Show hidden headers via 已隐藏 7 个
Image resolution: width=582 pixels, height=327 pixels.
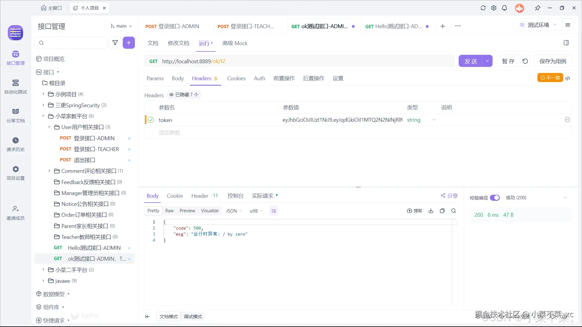point(184,95)
